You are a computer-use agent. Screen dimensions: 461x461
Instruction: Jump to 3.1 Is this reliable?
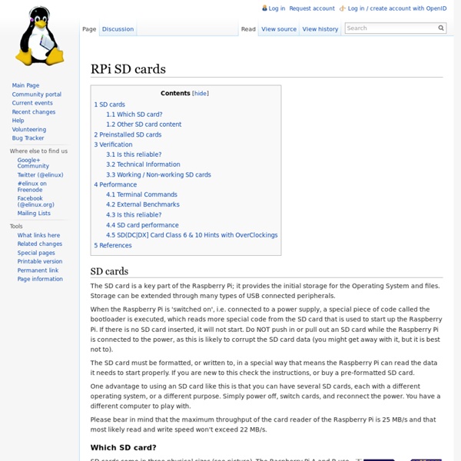pos(134,154)
